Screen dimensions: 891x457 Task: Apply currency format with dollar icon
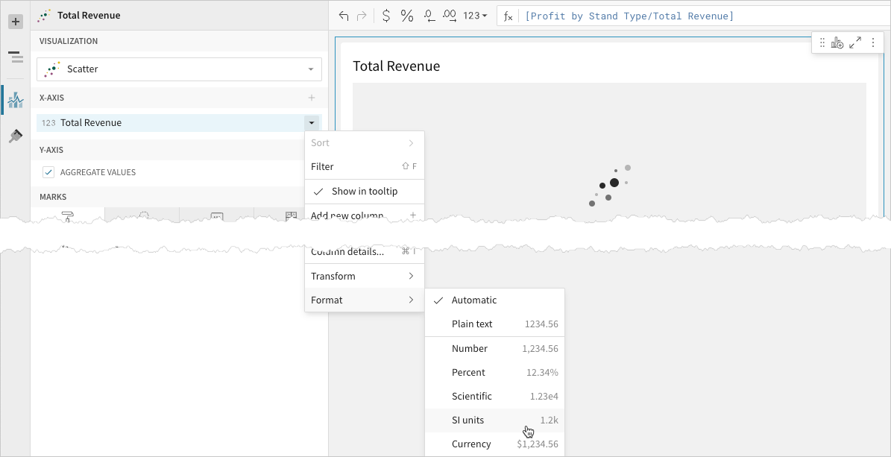(x=385, y=16)
